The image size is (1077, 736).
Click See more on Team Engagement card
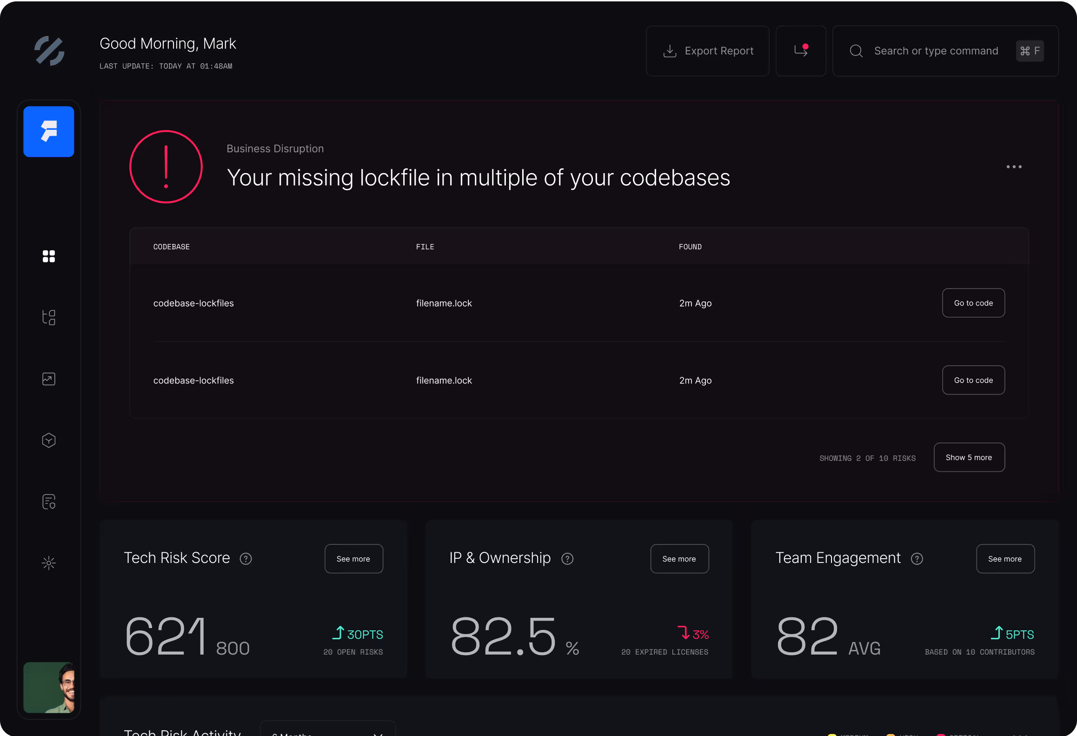[x=1005, y=559]
